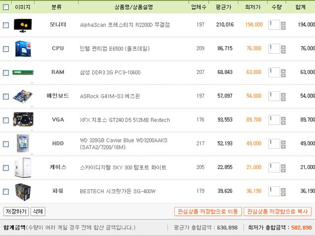Open 삼성 DDR3 2G PC3-10600 product link
The height and width of the screenshot is (236, 315).
click(110, 72)
